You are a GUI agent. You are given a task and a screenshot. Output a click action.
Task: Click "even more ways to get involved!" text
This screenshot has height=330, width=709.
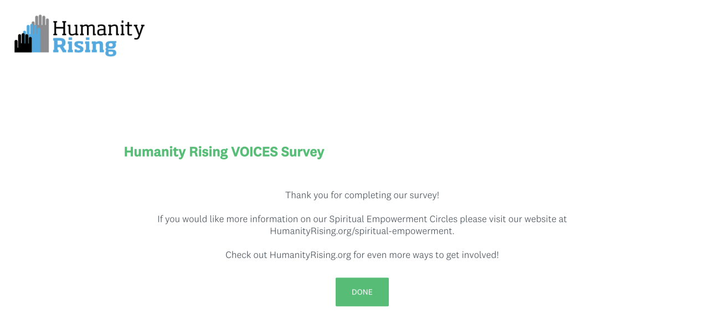(433, 255)
